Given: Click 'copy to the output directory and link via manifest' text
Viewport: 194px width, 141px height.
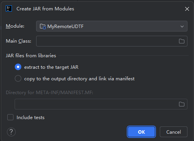Looking at the screenshot, I should [x=80, y=79].
